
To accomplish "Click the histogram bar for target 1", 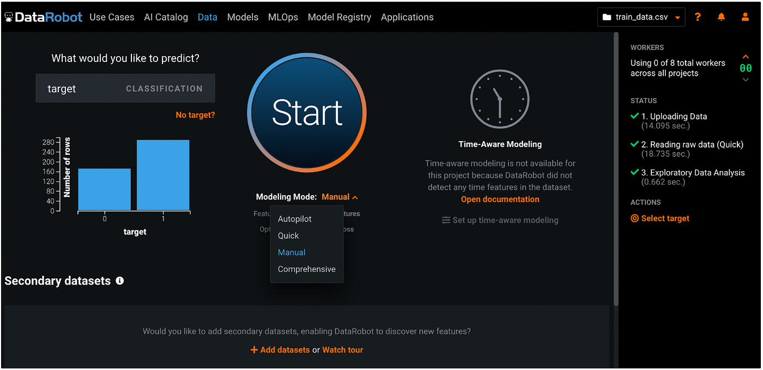I will (163, 175).
